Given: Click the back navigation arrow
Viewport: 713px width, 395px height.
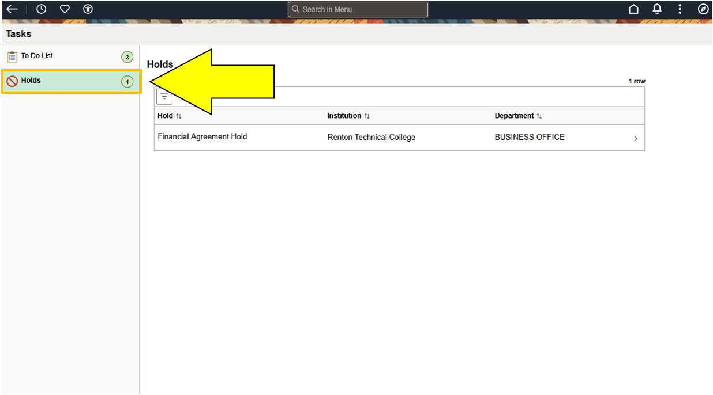Looking at the screenshot, I should [12, 9].
